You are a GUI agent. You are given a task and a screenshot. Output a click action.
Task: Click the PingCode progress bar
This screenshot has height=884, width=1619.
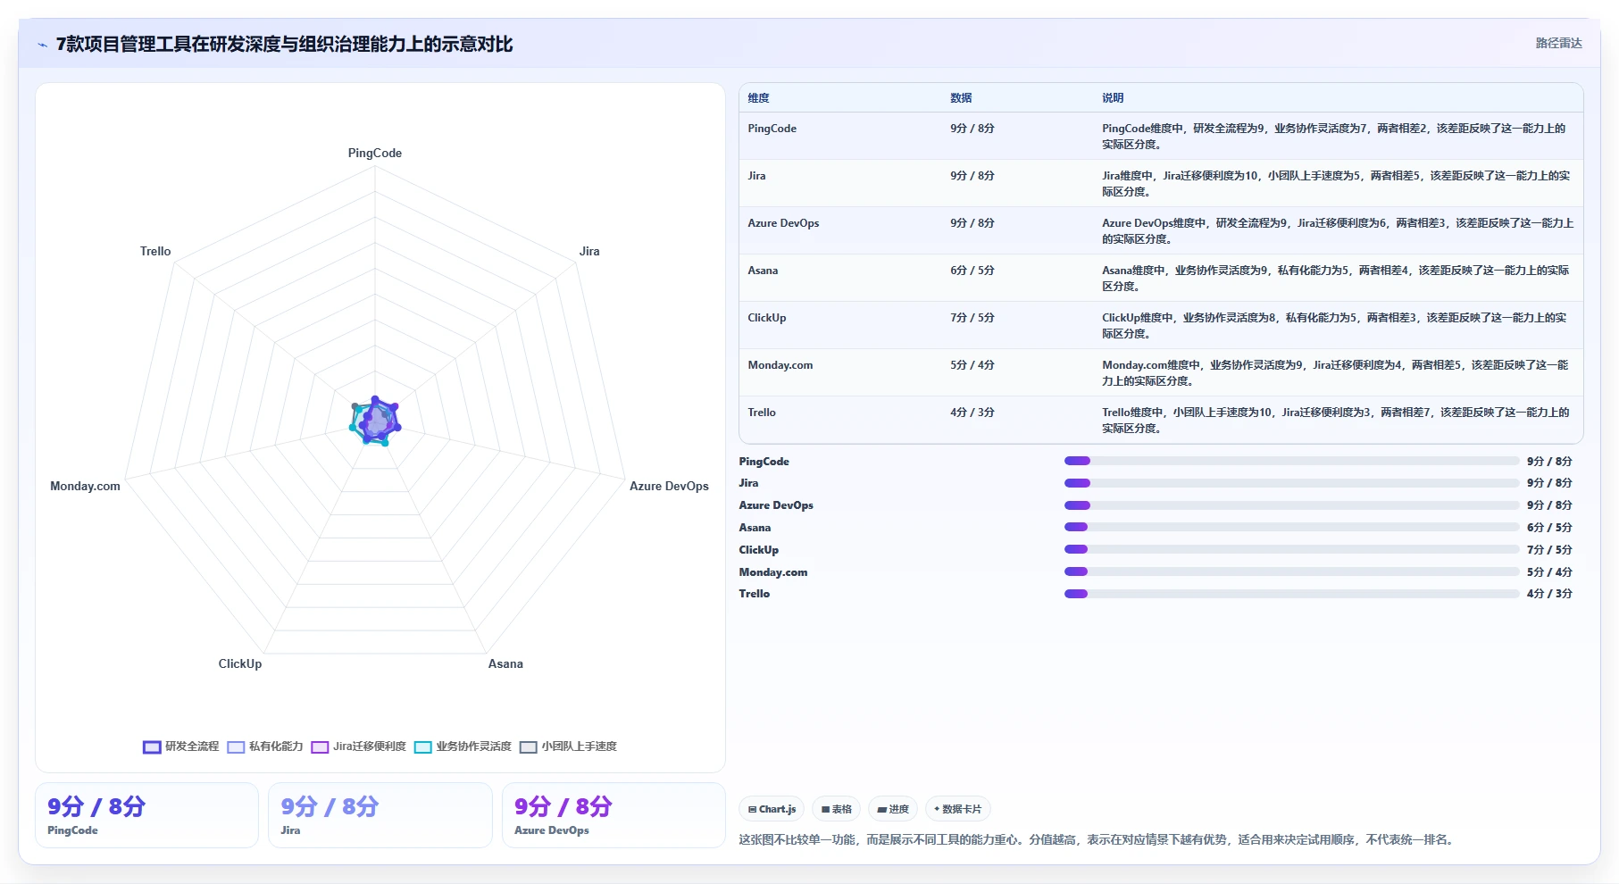pyautogui.click(x=1291, y=461)
